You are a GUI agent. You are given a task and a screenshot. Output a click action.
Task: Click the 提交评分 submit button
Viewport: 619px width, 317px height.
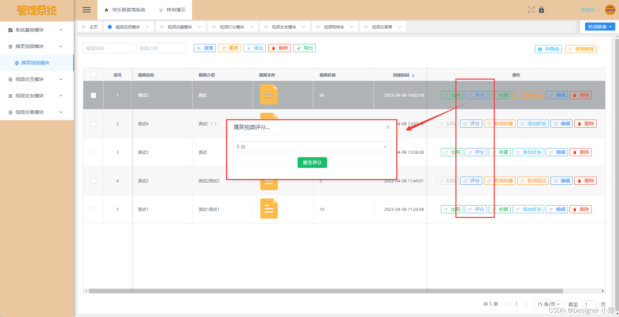coord(312,163)
